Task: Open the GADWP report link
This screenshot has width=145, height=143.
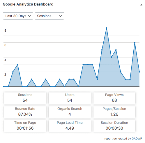Action: pyautogui.click(x=137, y=139)
